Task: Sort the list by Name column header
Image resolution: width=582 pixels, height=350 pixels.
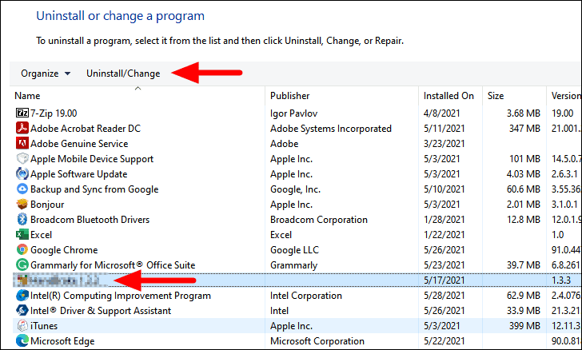Action: tap(27, 96)
